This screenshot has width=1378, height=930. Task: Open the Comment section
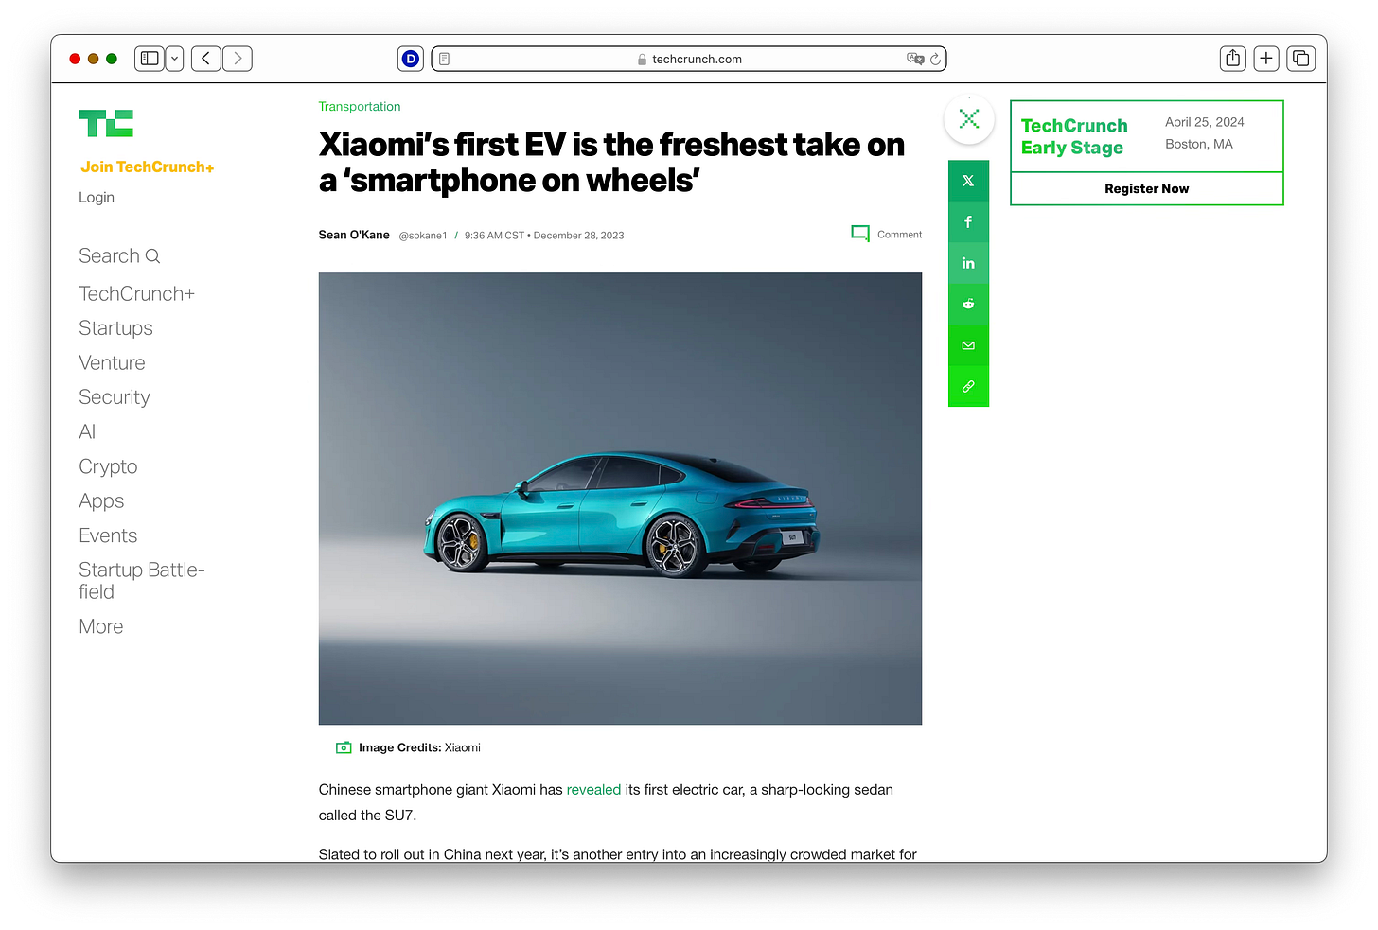pos(887,234)
